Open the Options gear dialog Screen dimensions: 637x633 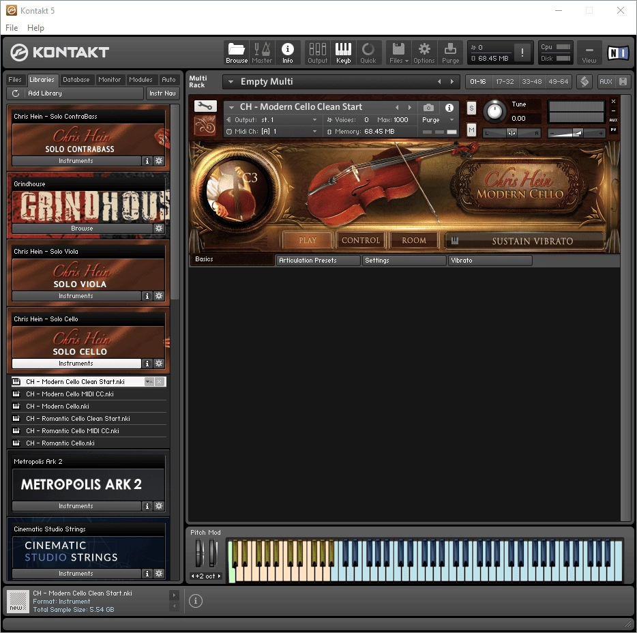(x=424, y=53)
